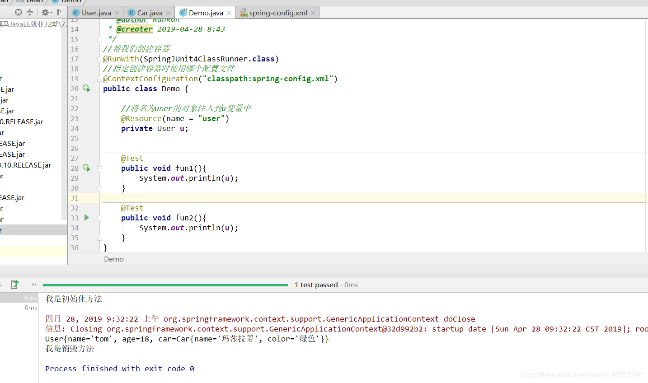Select the Demo.java tab
This screenshot has width=648, height=383.
pos(206,13)
